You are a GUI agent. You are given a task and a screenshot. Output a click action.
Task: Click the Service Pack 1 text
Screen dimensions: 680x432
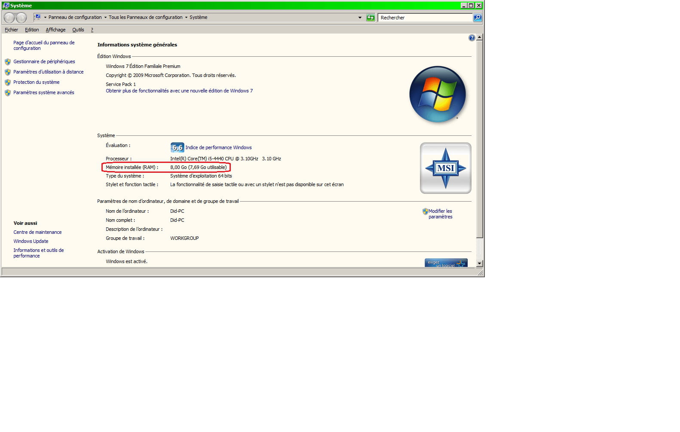pyautogui.click(x=121, y=84)
